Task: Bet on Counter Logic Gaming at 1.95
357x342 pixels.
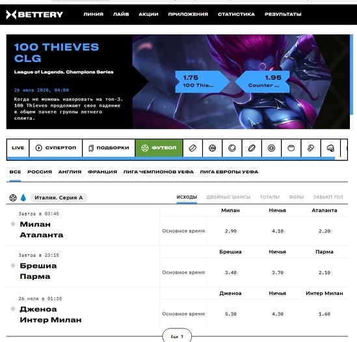Action: coord(263,81)
